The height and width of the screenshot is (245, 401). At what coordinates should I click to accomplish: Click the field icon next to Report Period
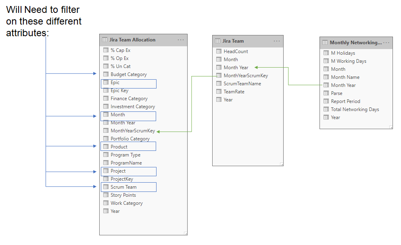(x=326, y=101)
